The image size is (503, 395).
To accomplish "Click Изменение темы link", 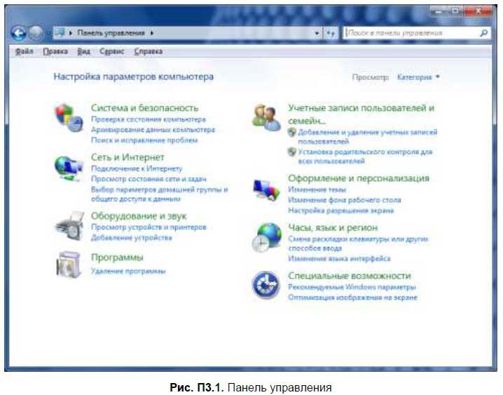I will (317, 189).
